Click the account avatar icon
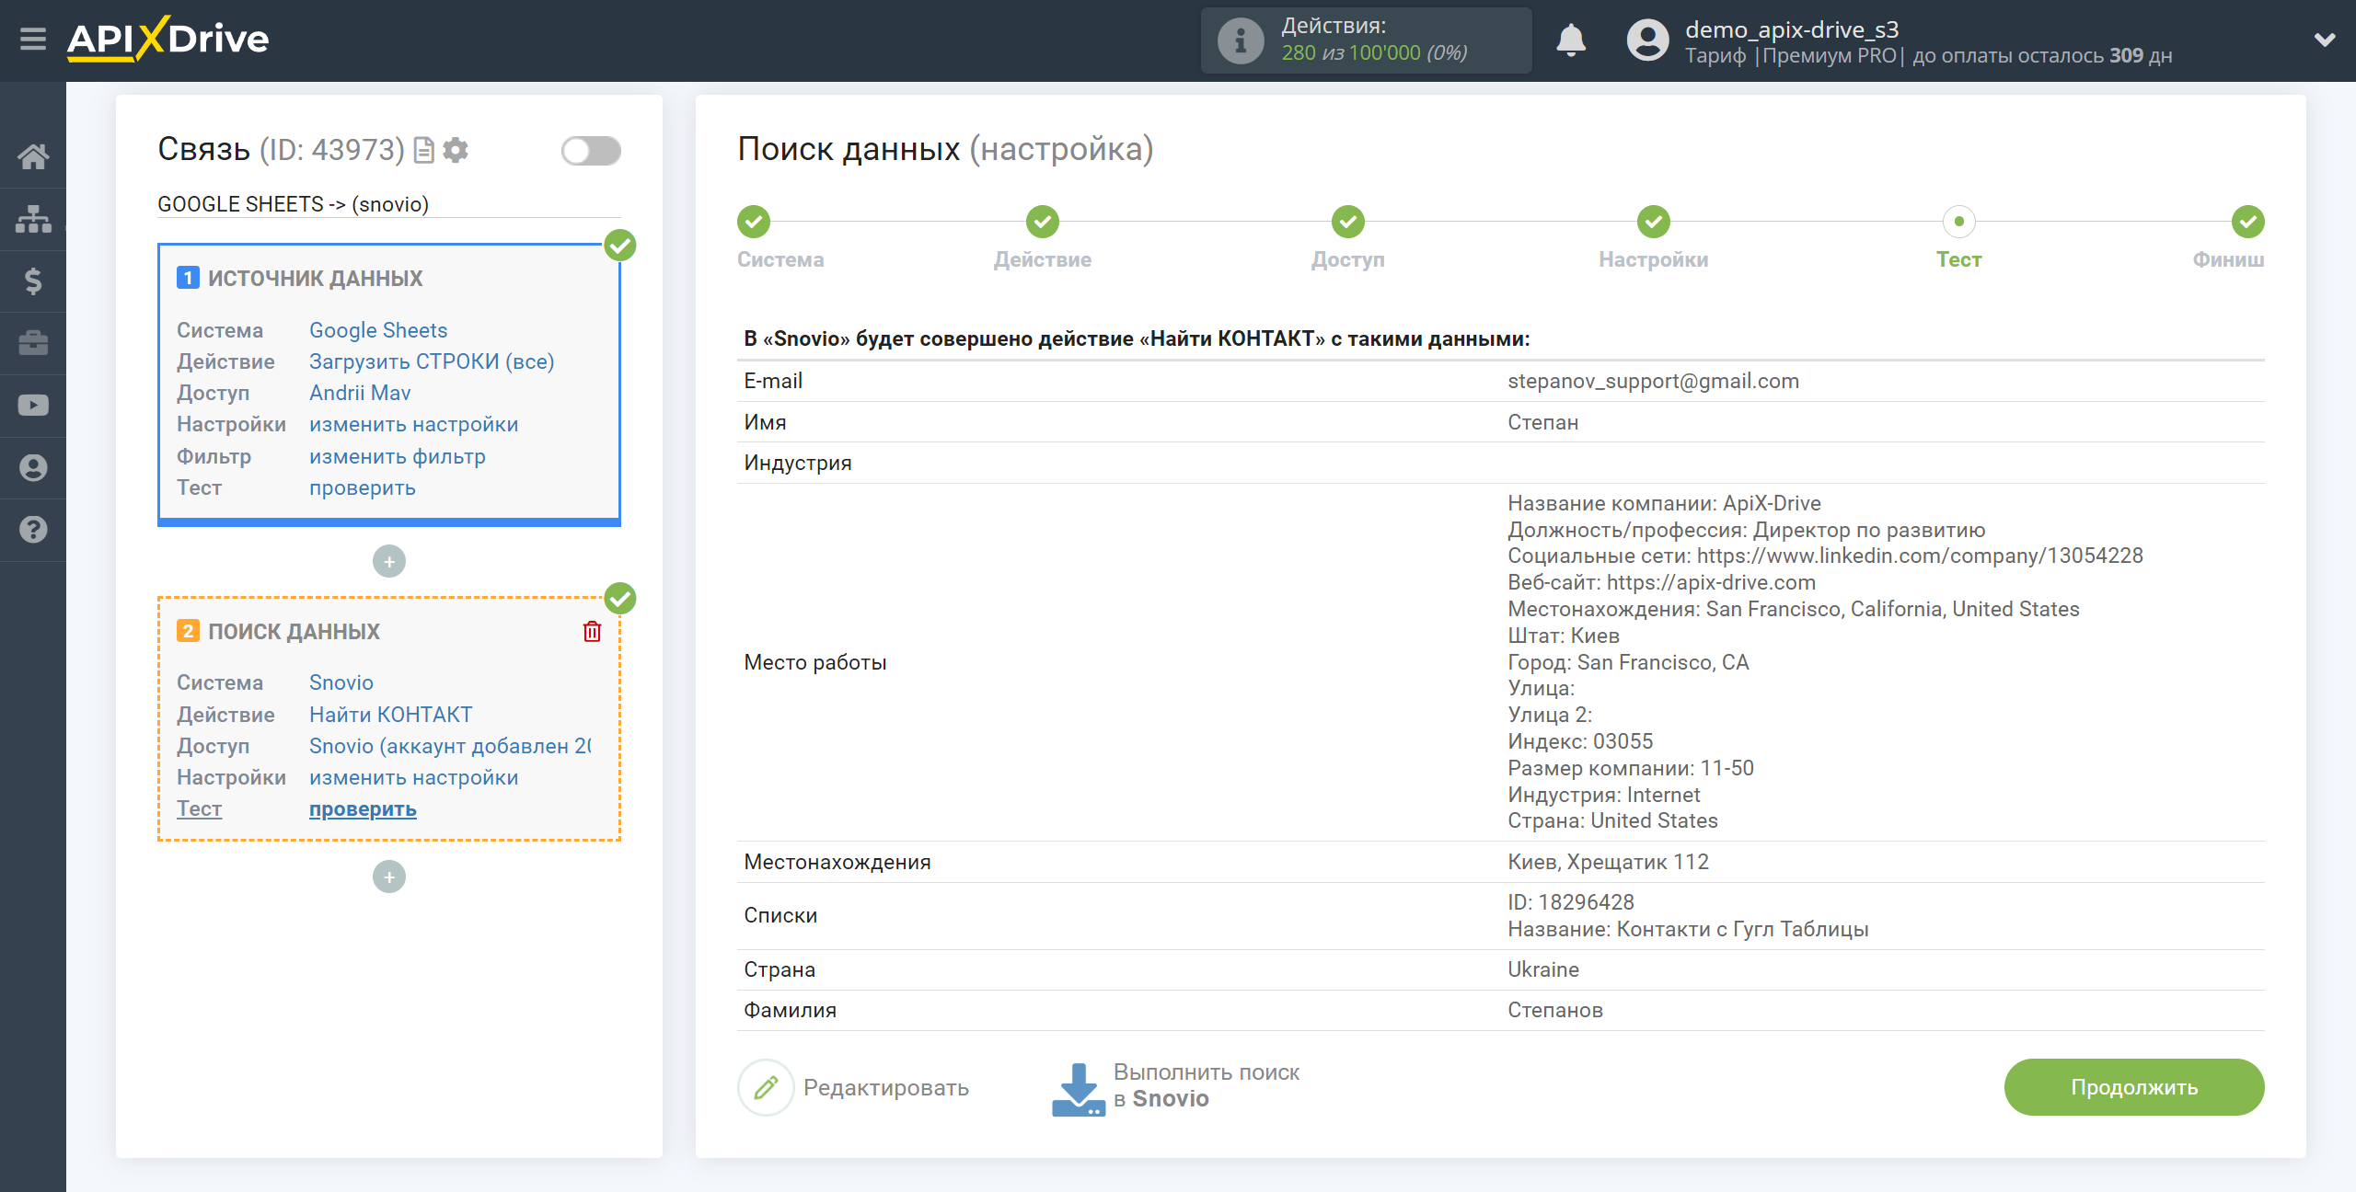Screen dimensions: 2356x1192 (1647, 40)
